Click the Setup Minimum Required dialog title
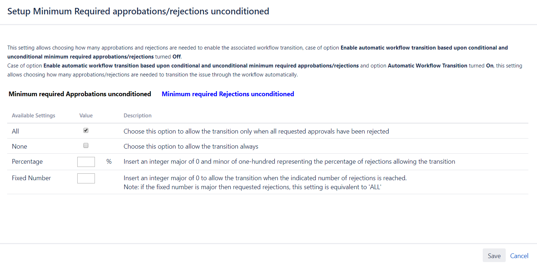The width and height of the screenshot is (537, 266). point(138,11)
